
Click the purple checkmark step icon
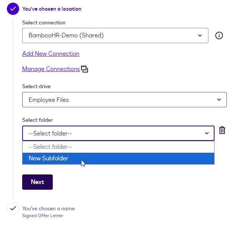pyautogui.click(x=13, y=9)
